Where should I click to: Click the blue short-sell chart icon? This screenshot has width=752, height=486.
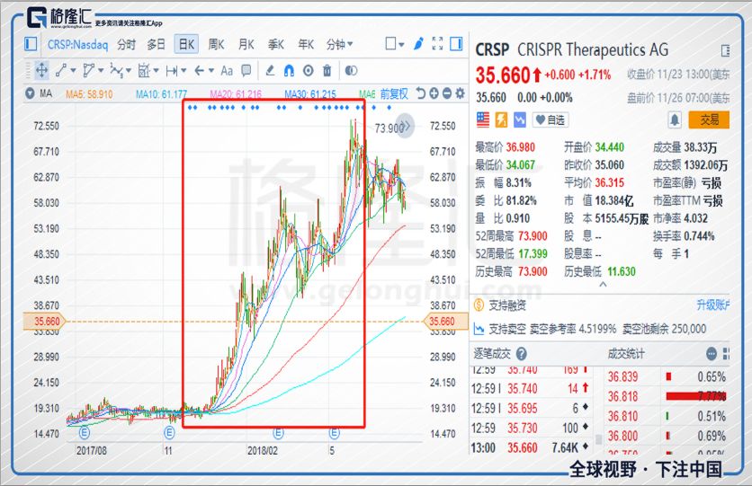[520, 119]
